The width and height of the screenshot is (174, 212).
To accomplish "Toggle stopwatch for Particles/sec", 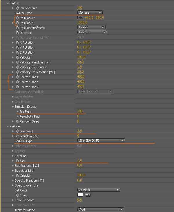I will (x=17, y=8).
